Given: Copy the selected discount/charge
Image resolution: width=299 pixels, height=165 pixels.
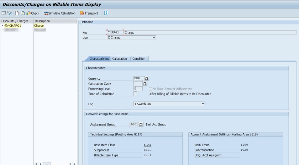Looking at the screenshot, I should coord(23,13).
